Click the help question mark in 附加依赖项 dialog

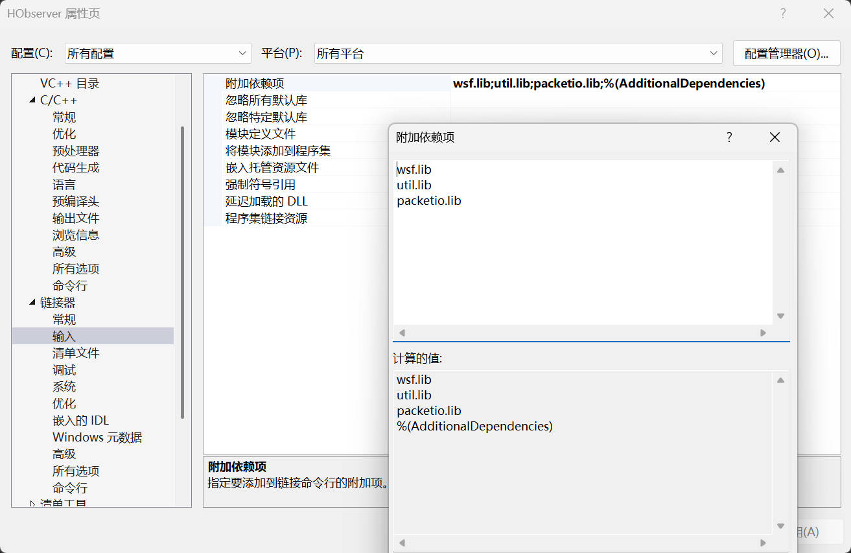[x=729, y=137]
